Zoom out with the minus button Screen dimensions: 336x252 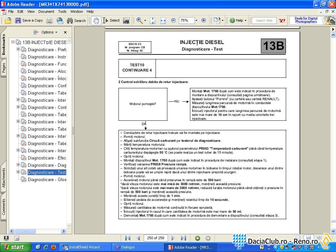tap(174, 20)
